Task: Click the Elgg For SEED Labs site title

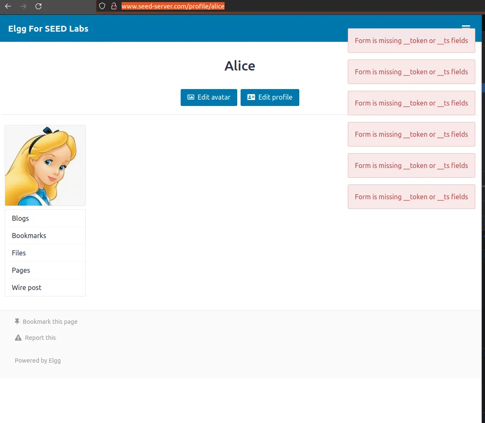Action: 49,29
